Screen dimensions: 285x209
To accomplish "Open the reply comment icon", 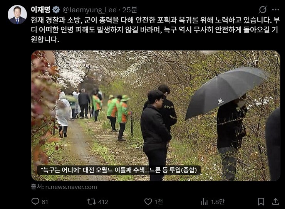I will pos(35,202).
